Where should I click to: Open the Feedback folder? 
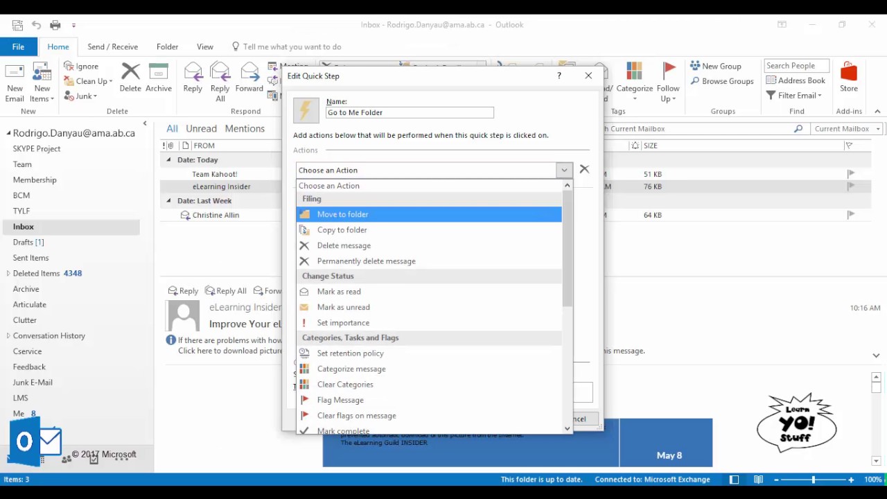(x=29, y=367)
